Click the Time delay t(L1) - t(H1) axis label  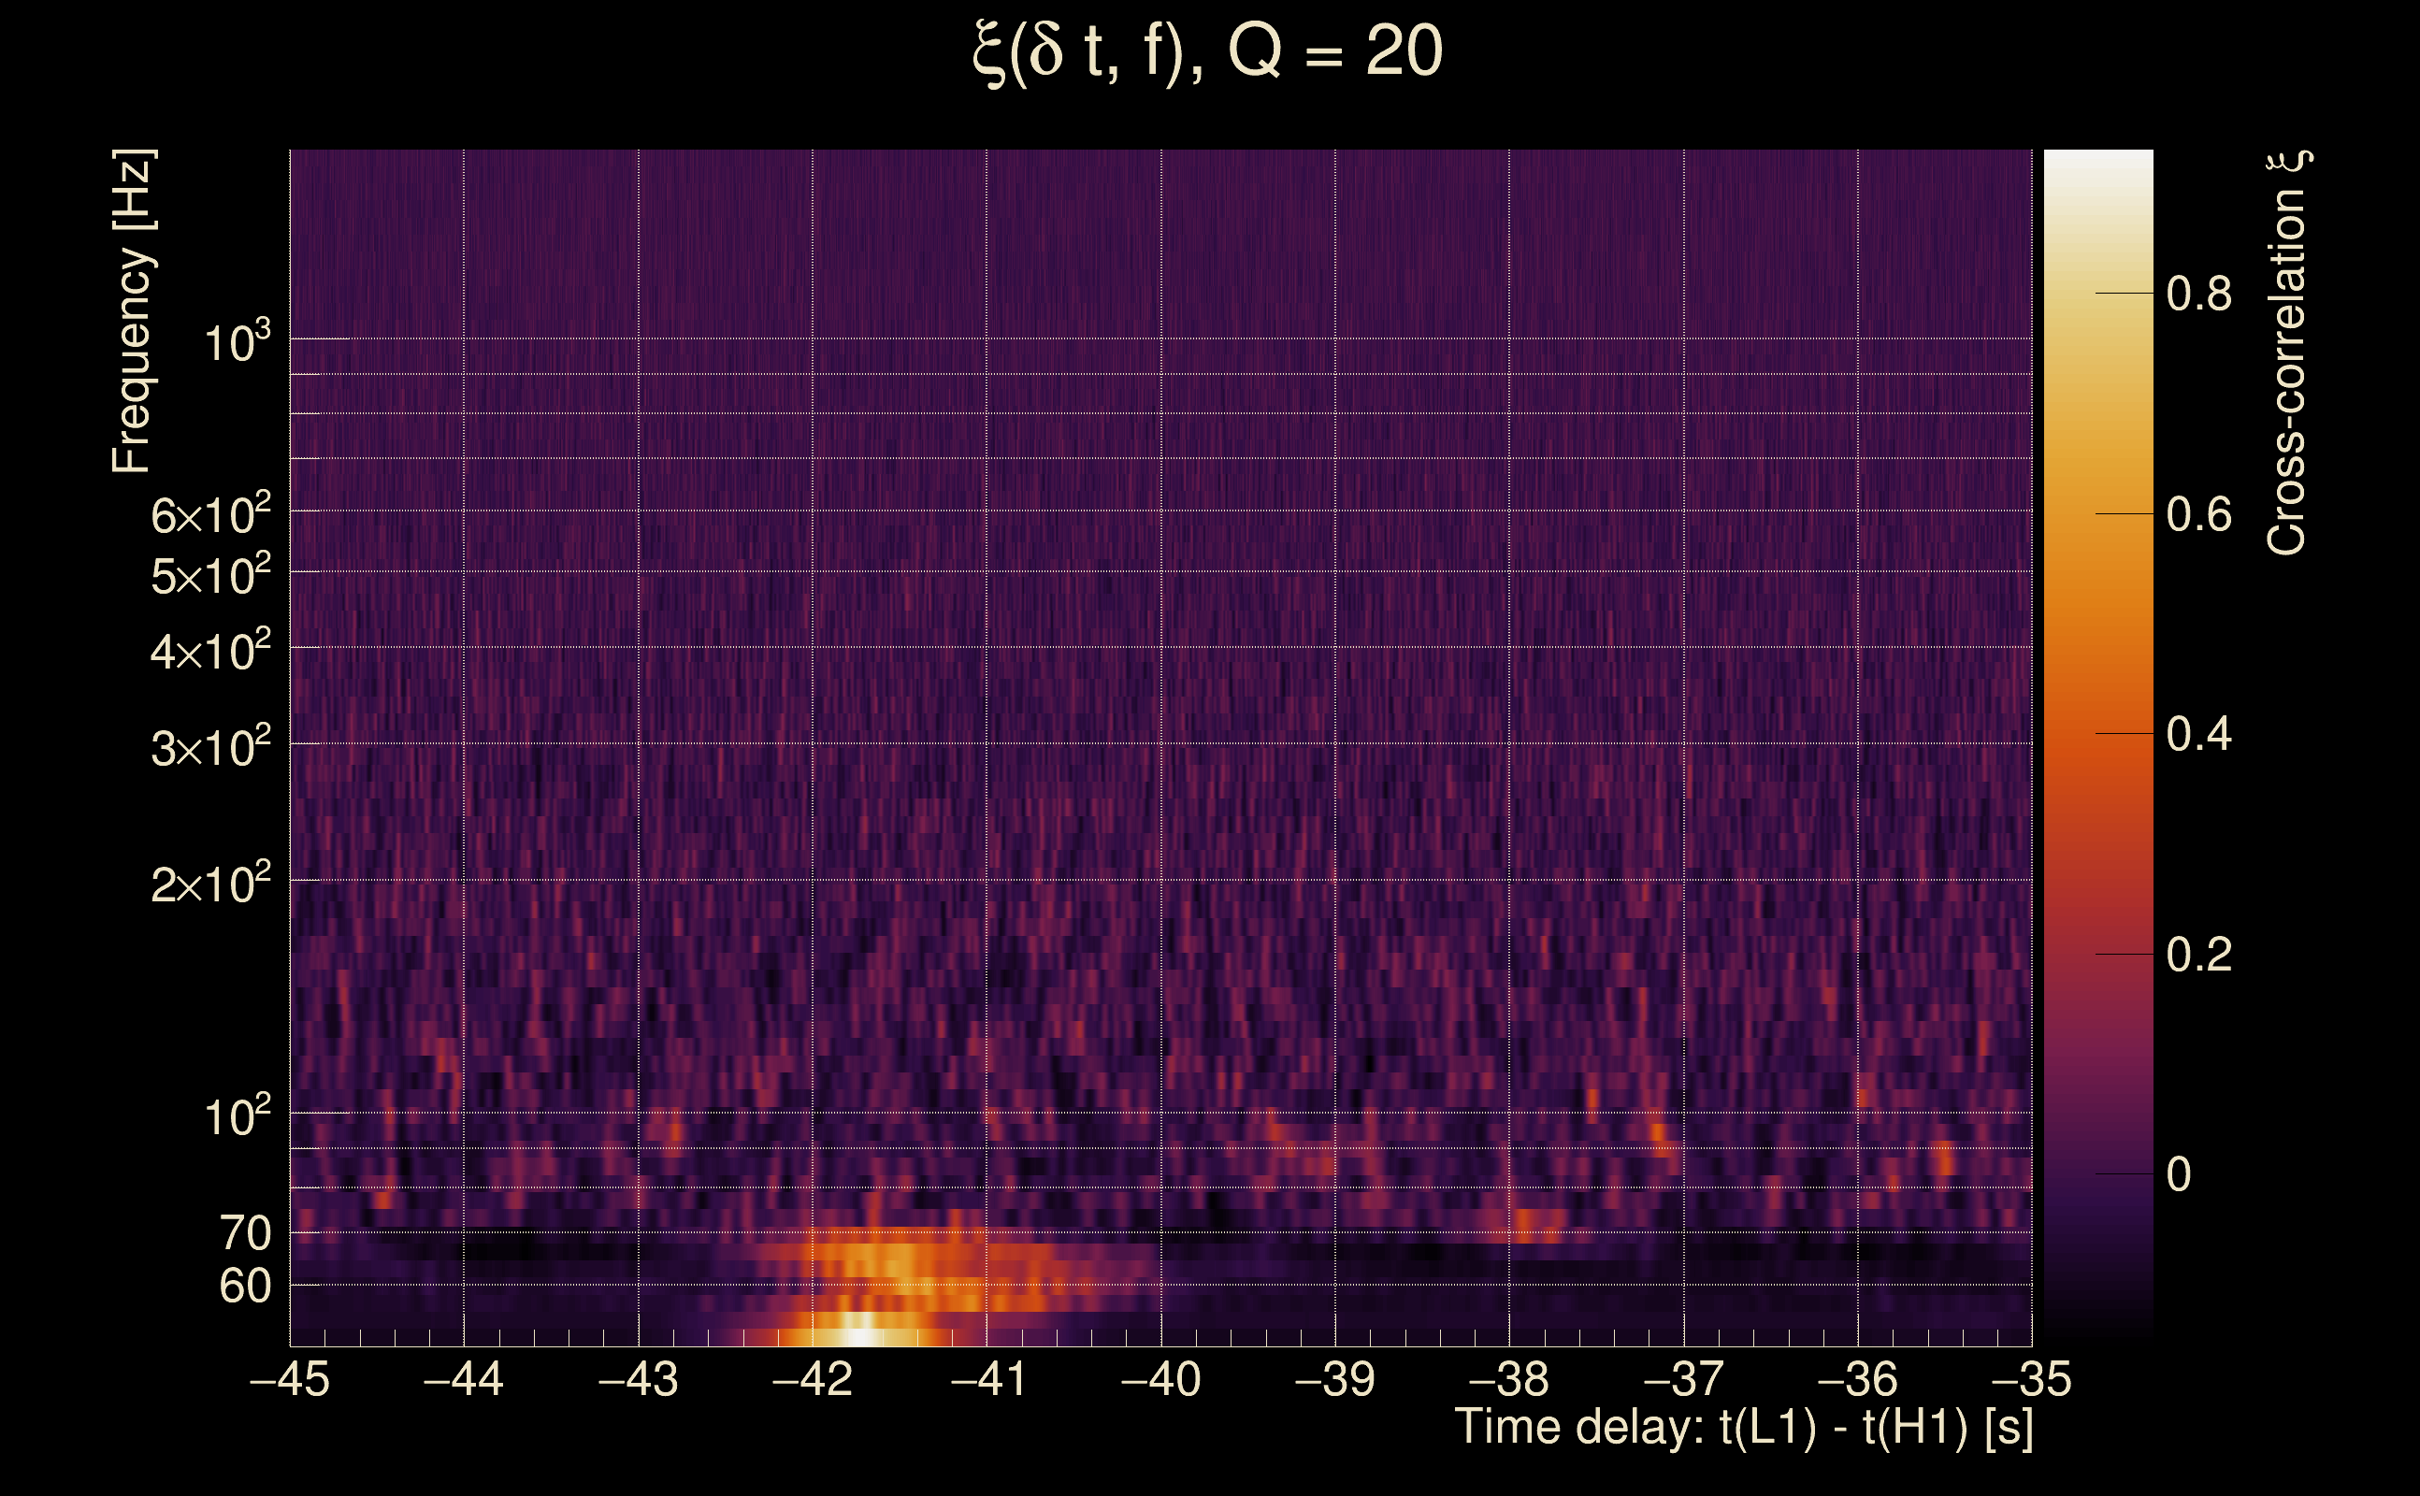click(x=1743, y=1427)
